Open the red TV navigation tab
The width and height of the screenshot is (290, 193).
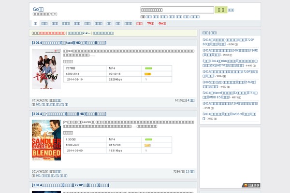point(150,24)
